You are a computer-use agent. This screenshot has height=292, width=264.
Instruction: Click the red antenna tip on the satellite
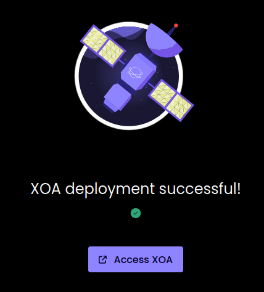point(176,25)
